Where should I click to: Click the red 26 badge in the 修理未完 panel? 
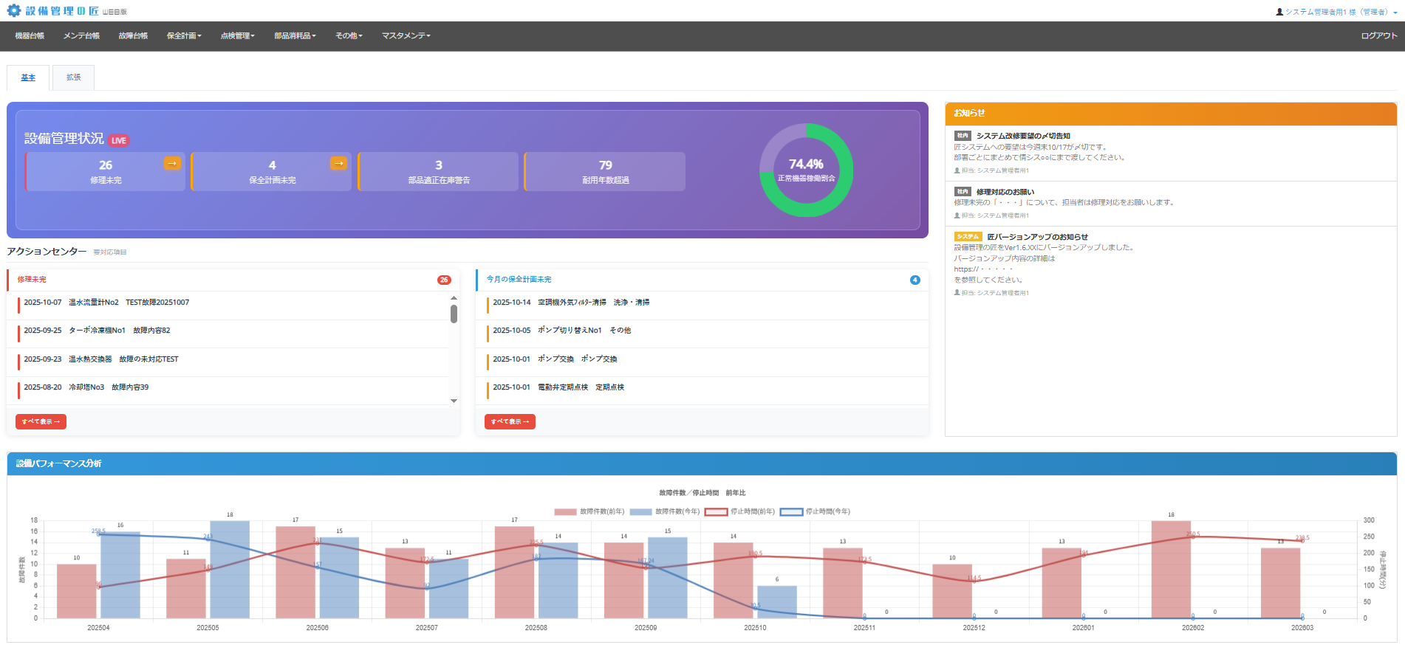click(444, 280)
